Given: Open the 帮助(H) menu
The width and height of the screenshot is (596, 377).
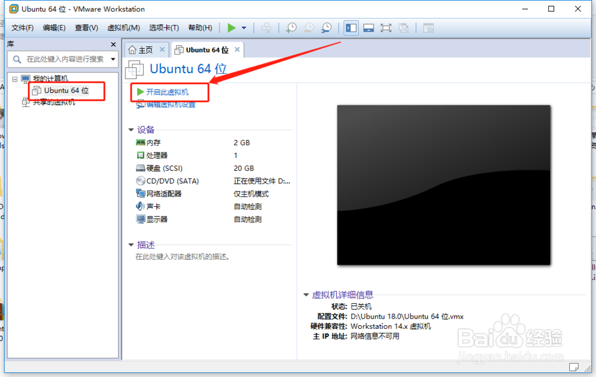Looking at the screenshot, I should 200,28.
